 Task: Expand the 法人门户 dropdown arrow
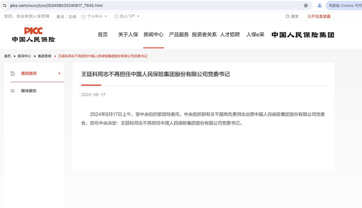click(x=138, y=16)
